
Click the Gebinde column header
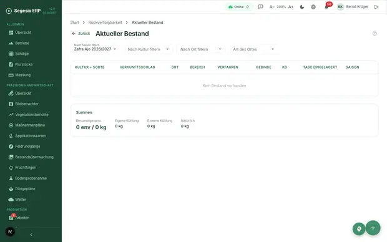pos(263,67)
